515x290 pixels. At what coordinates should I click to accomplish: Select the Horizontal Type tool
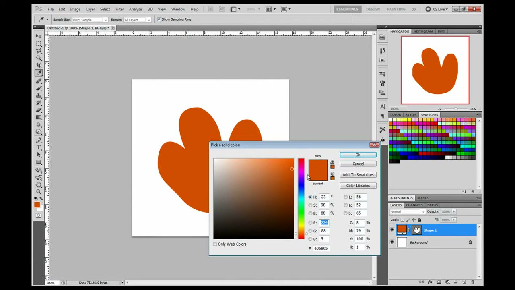point(39,147)
